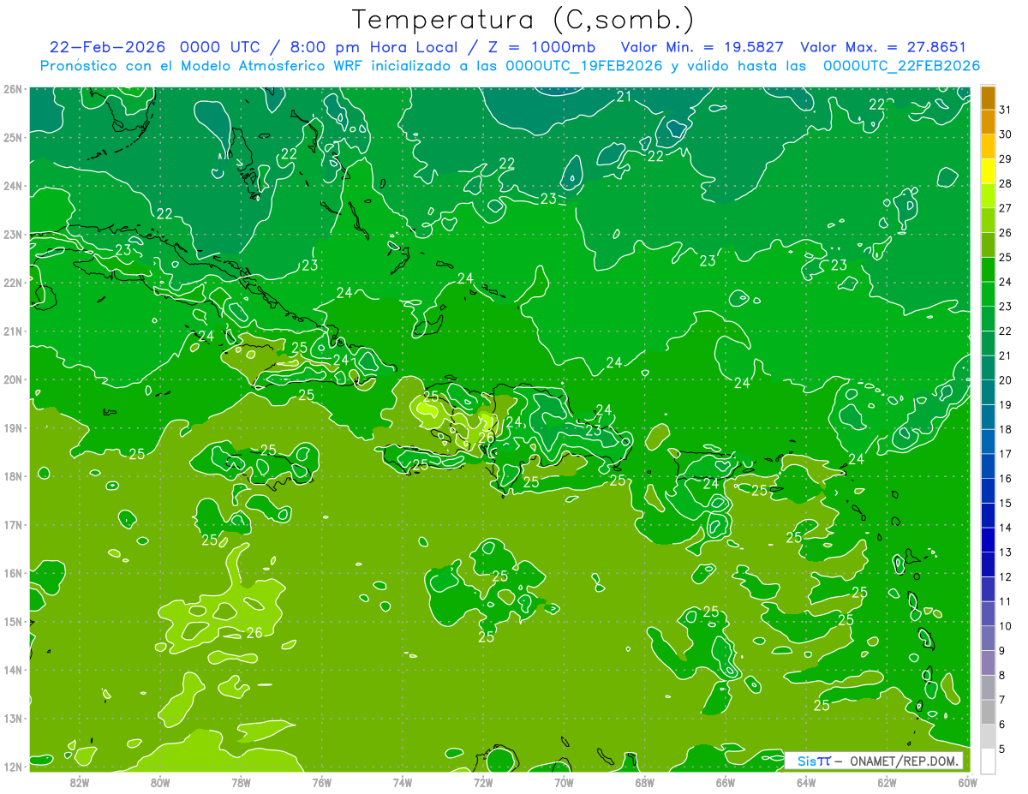Image resolution: width=1028 pixels, height=794 pixels.
Task: Click the longitude label "68W"
Action: click(x=644, y=782)
